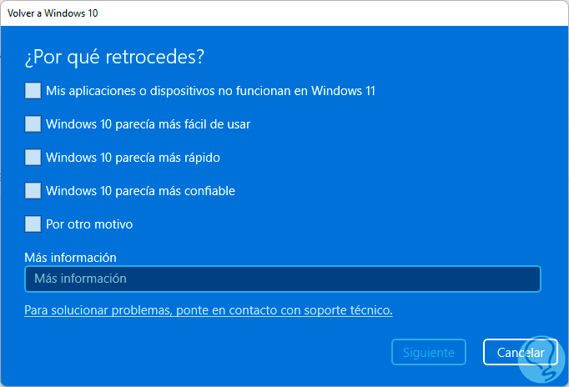Screen dimensions: 569x387
Task: Tick the 'más fácil de usar' checkbox
Action: coord(33,123)
